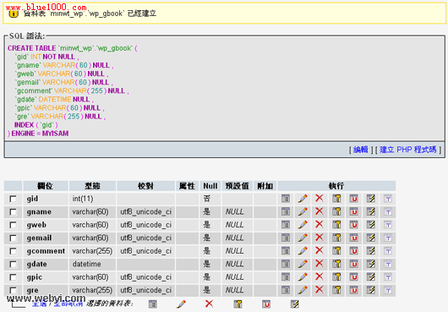Click the index icon in gpic row

(x=371, y=276)
